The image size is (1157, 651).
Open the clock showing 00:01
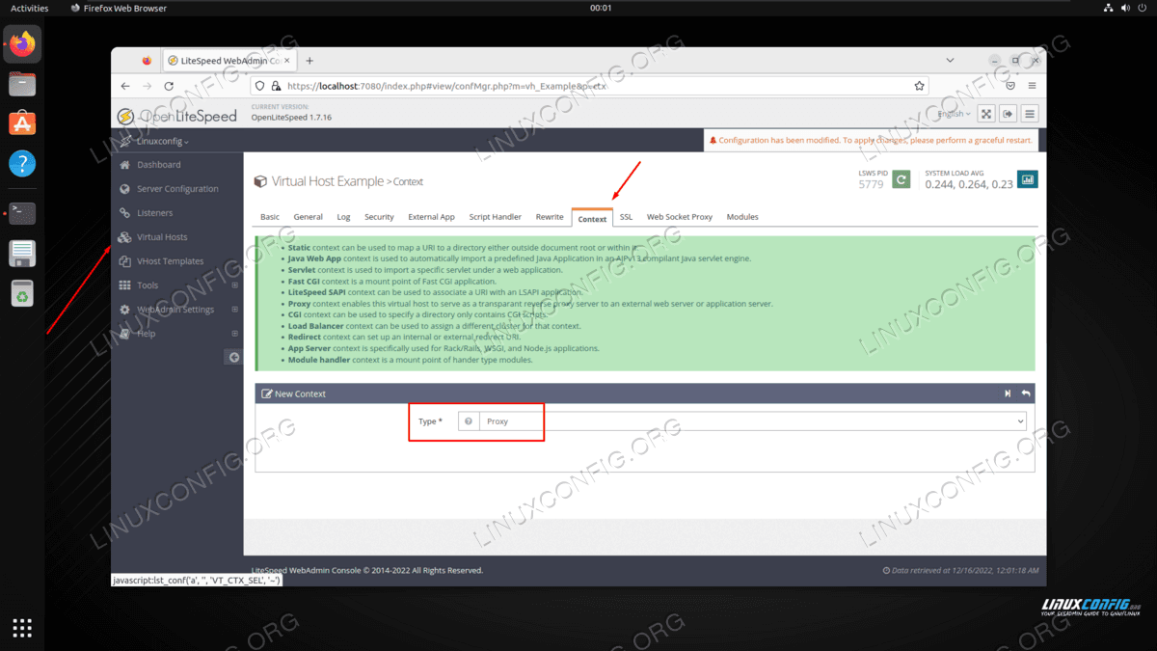point(601,8)
